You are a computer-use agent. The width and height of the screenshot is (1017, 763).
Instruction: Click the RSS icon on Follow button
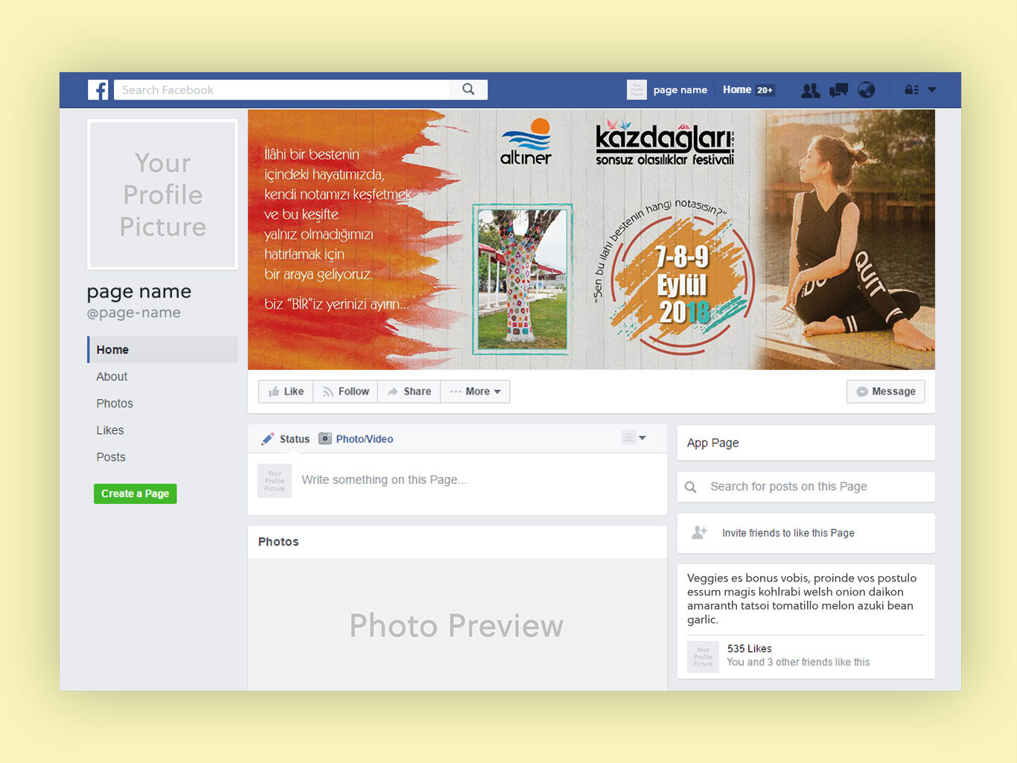(328, 392)
